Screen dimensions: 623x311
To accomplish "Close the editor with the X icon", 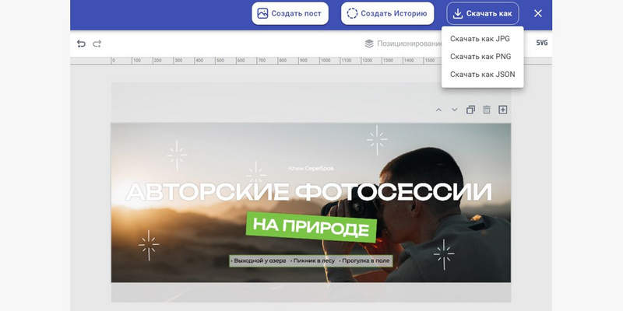I will [x=538, y=13].
